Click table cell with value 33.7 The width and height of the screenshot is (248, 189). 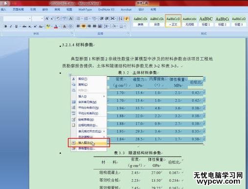(139, 108)
